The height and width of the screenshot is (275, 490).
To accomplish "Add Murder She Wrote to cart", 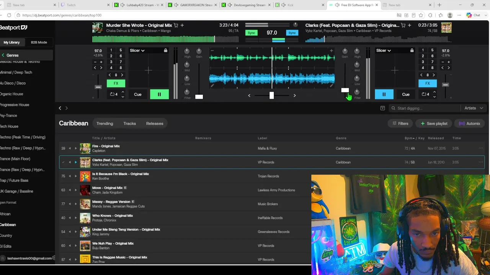I will [x=176, y=25].
